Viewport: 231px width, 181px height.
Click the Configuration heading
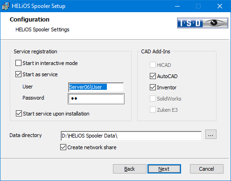pyautogui.click(x=29, y=20)
